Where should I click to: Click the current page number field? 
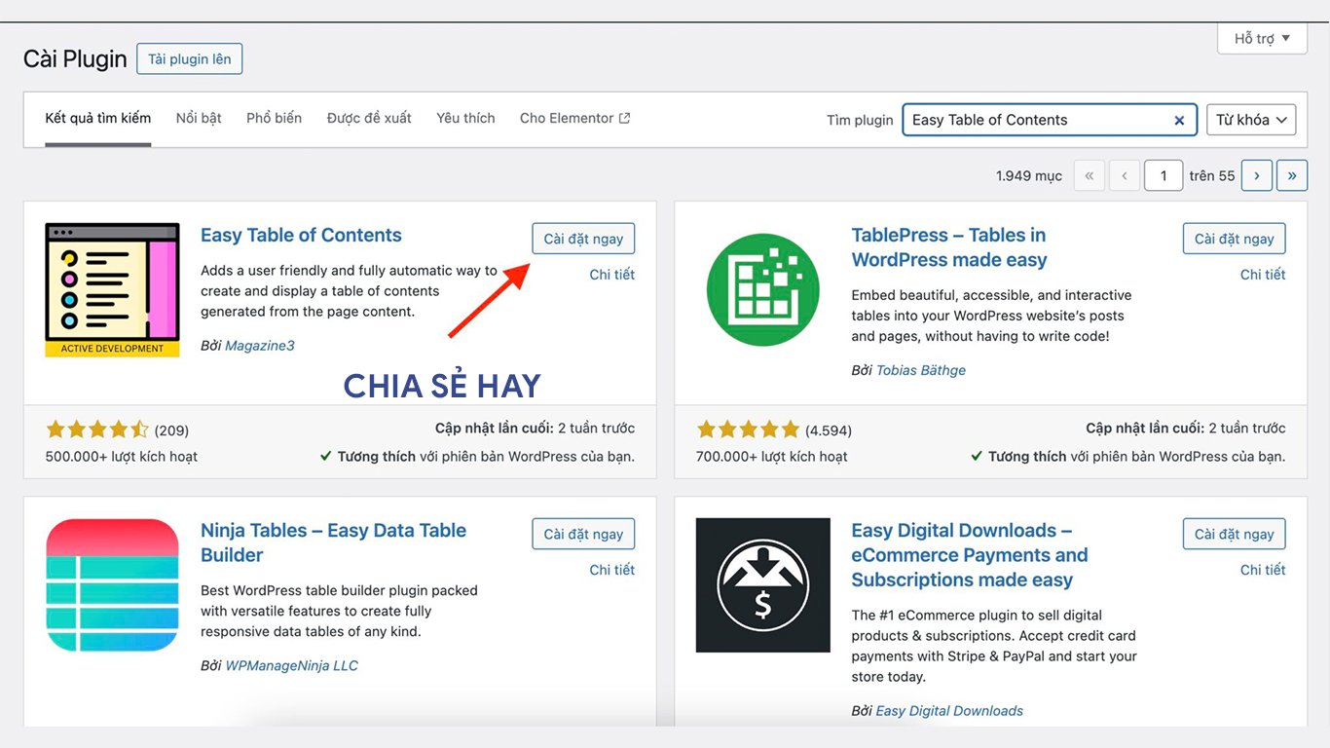(x=1163, y=175)
